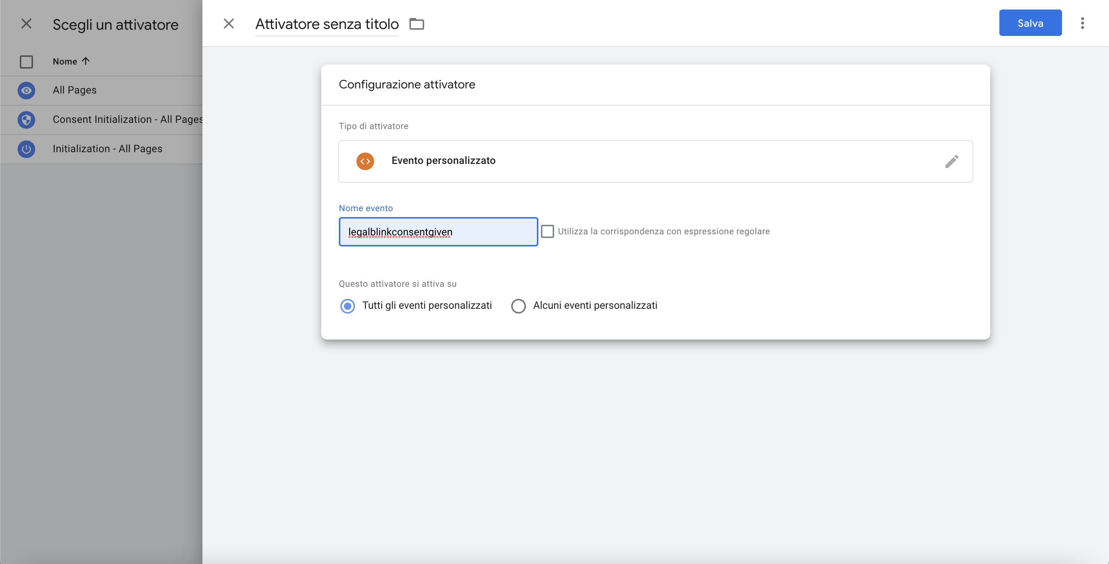Edit the Attivatore senza titolo title
1109x564 pixels.
pos(327,24)
